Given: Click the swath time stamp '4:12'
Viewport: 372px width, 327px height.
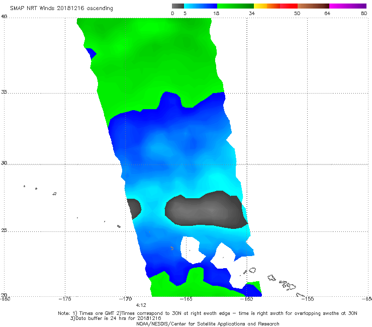Looking at the screenshot, I should pos(141,305).
